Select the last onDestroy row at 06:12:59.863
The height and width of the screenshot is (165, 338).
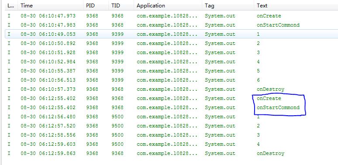coord(172,153)
